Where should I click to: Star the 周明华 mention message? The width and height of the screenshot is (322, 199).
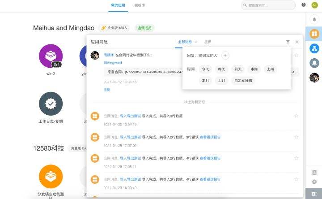pyautogui.click(x=296, y=55)
